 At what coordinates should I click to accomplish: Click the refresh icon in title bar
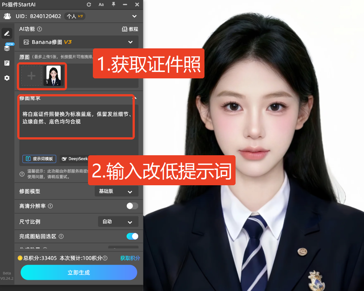pyautogui.click(x=89, y=4)
